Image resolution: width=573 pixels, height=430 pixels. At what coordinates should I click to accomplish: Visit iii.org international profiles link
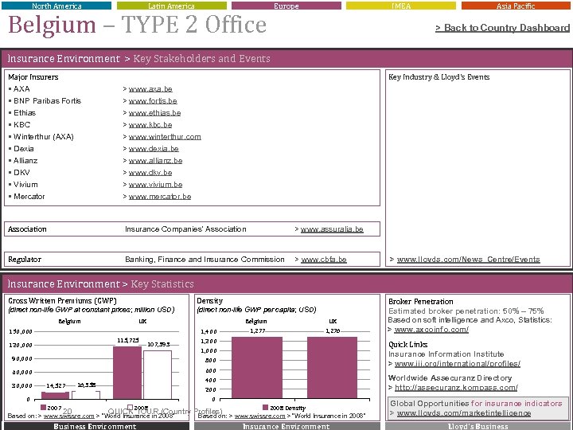click(458, 364)
